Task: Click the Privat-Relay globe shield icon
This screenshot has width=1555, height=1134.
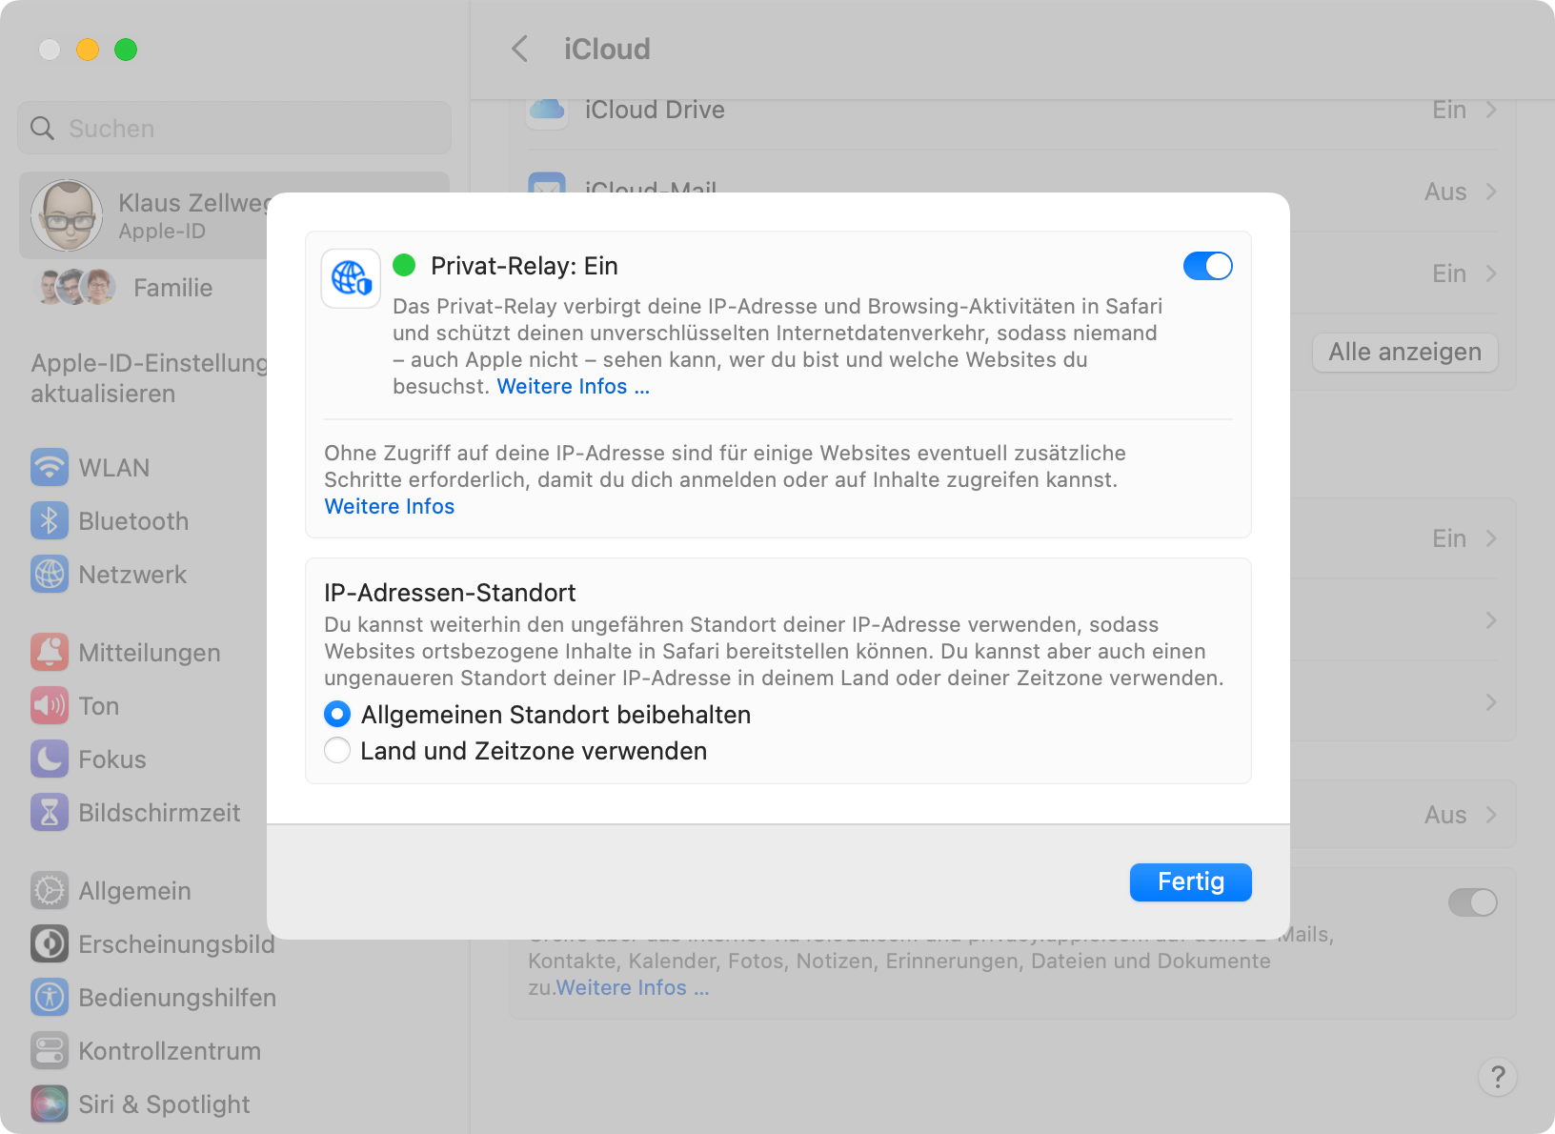Action: [351, 278]
